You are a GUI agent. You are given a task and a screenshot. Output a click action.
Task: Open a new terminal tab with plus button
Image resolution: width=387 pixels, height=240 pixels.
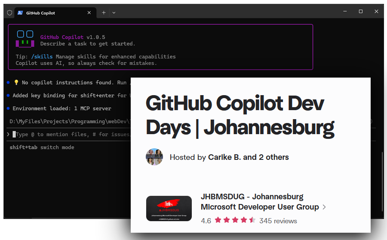[104, 12]
